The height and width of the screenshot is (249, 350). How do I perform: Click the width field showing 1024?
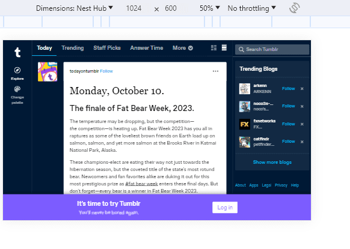pyautogui.click(x=134, y=8)
